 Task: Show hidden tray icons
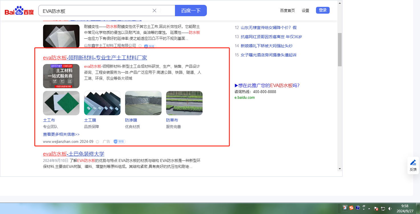[x=369, y=208]
